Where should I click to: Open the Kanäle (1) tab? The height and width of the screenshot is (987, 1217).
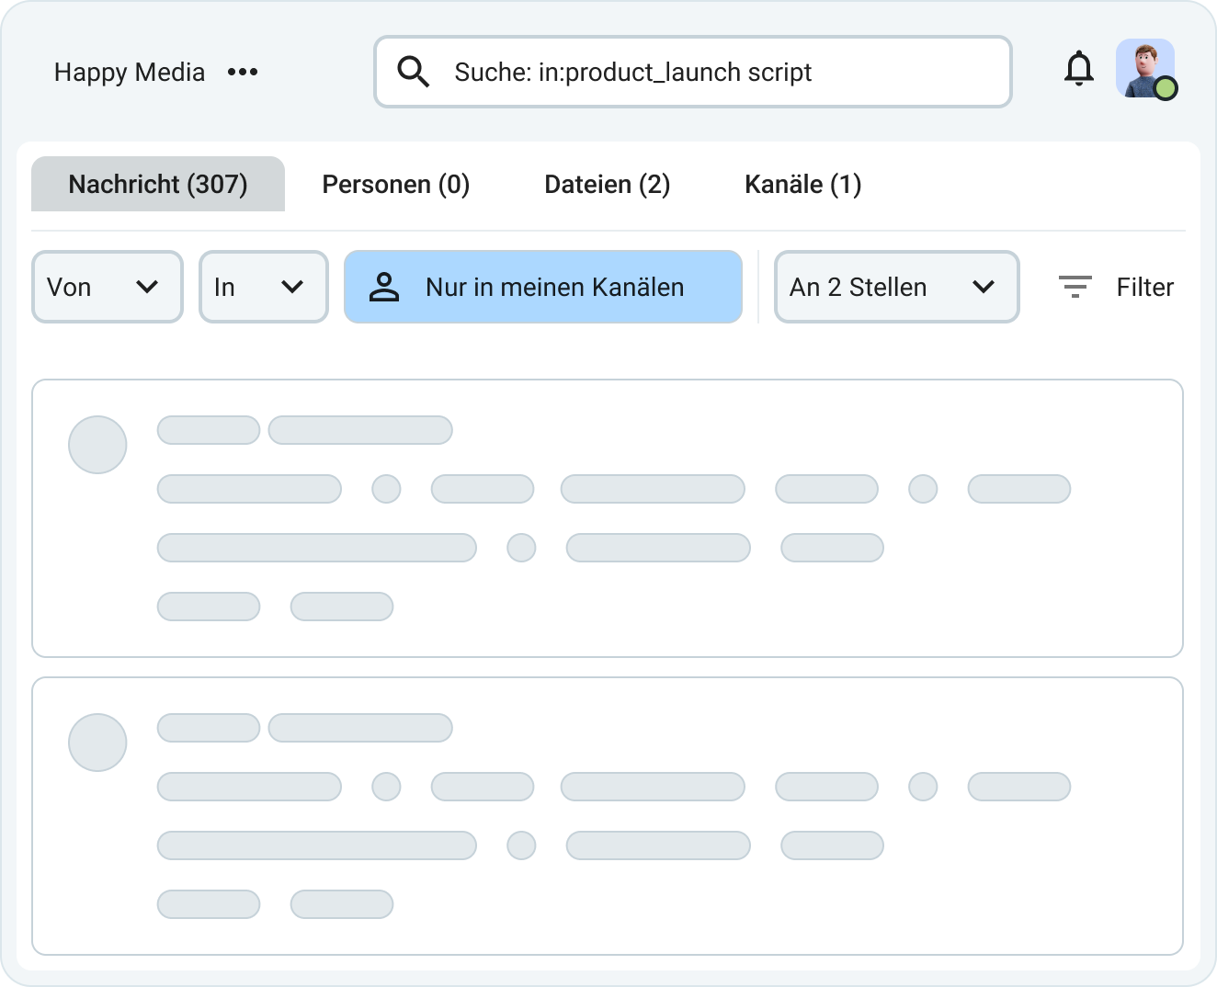[802, 184]
